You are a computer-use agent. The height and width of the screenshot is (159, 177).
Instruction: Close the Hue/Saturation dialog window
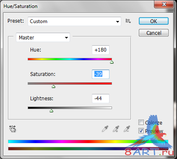pos(164,4)
